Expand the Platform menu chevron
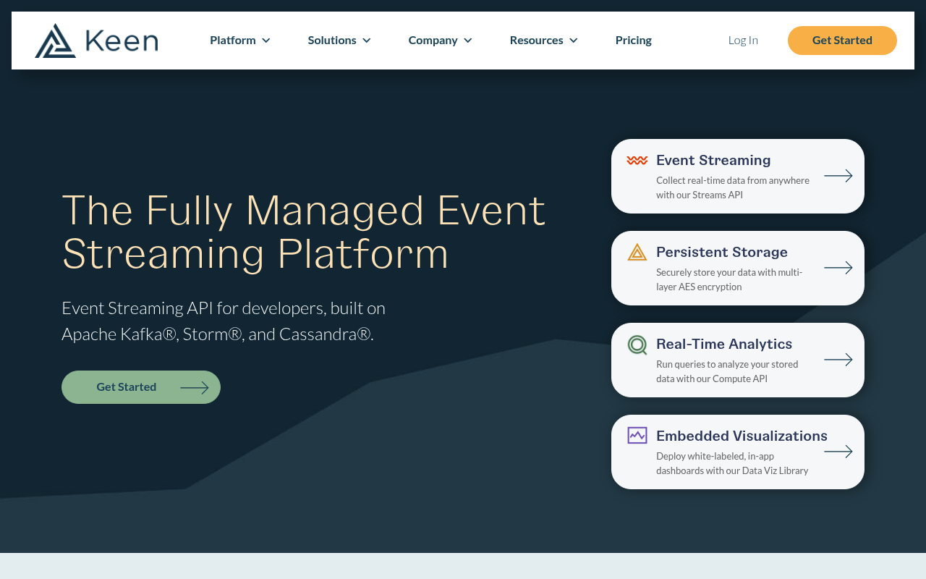926x579 pixels. 266,41
